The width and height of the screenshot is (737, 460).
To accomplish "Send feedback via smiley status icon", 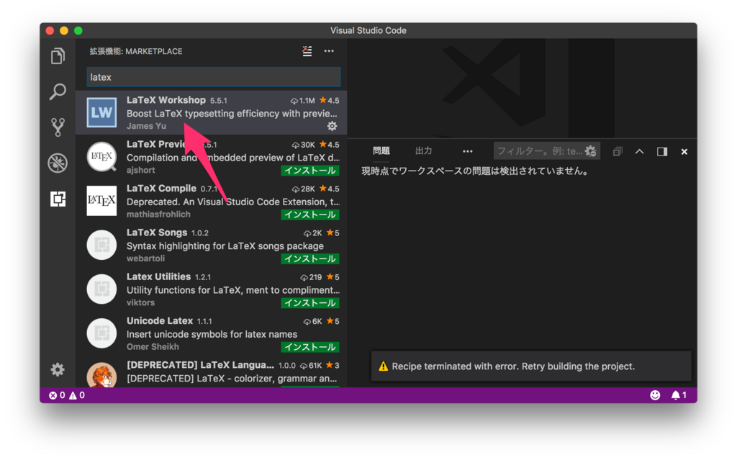I will (x=655, y=395).
